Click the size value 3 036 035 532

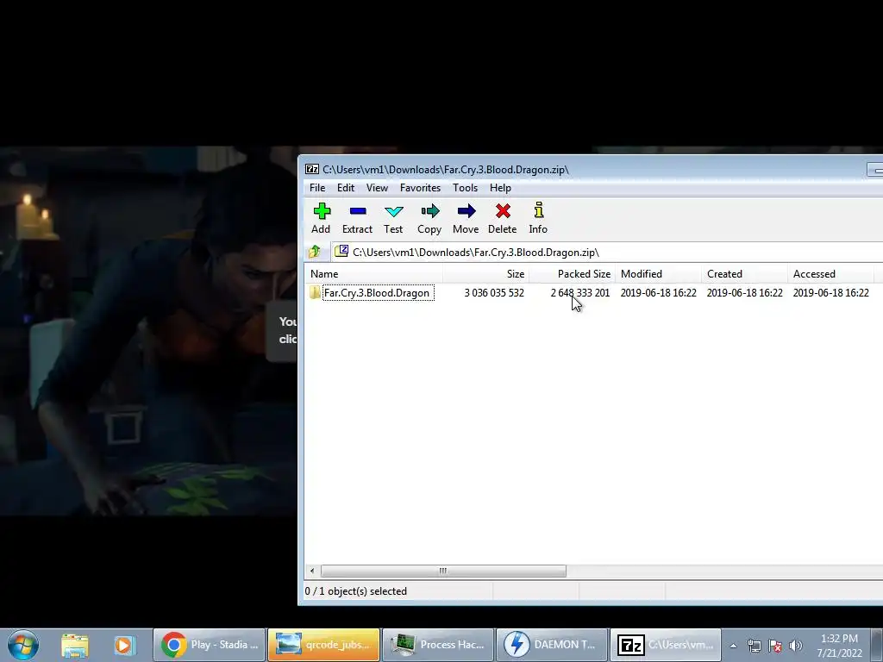pyautogui.click(x=494, y=293)
